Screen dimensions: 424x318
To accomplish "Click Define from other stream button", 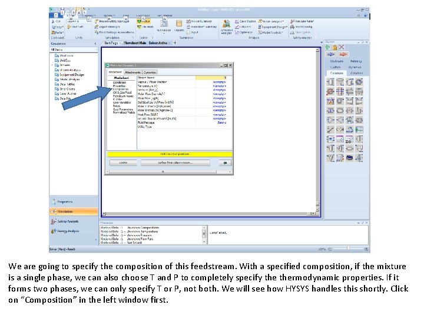I will (x=175, y=163).
